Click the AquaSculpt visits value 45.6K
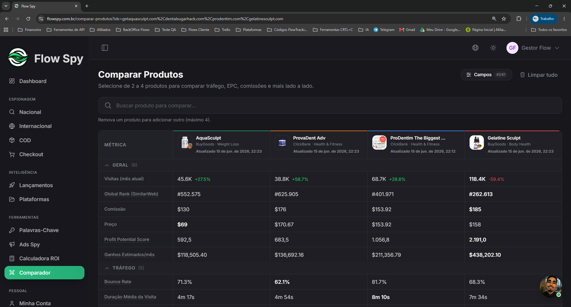Viewport: 571px width, 307px height. [185, 179]
